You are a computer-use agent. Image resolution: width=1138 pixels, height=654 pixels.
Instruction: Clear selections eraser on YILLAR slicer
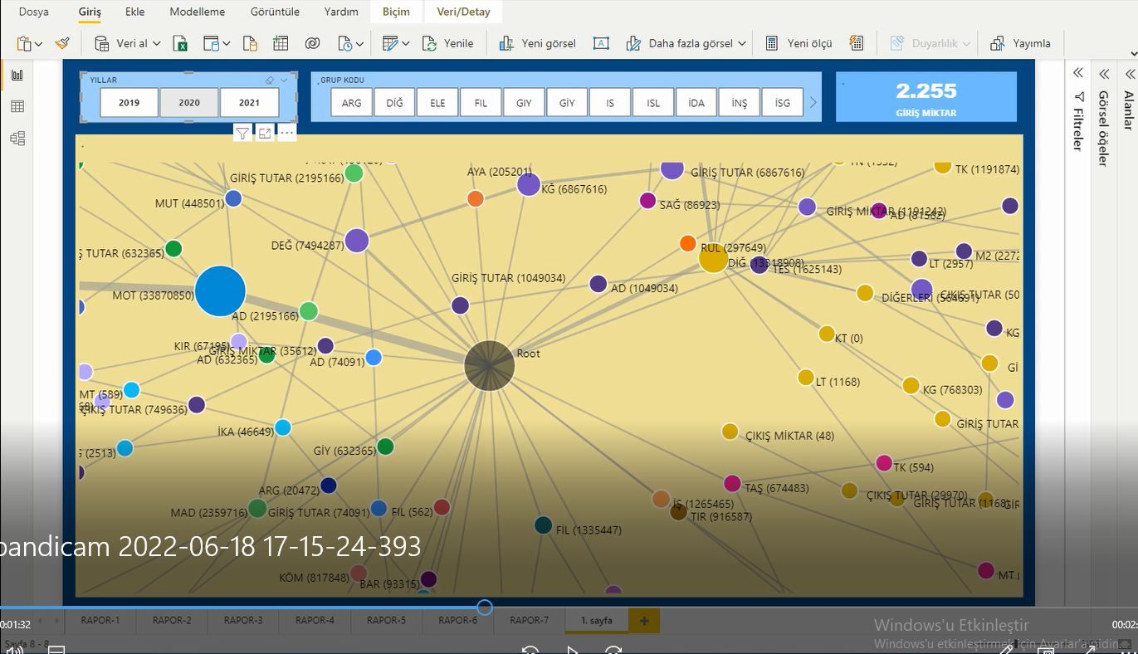click(270, 81)
